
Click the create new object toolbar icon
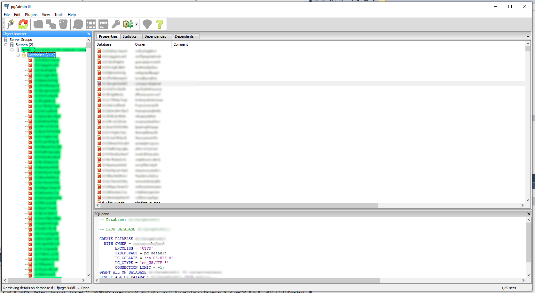tap(51, 24)
